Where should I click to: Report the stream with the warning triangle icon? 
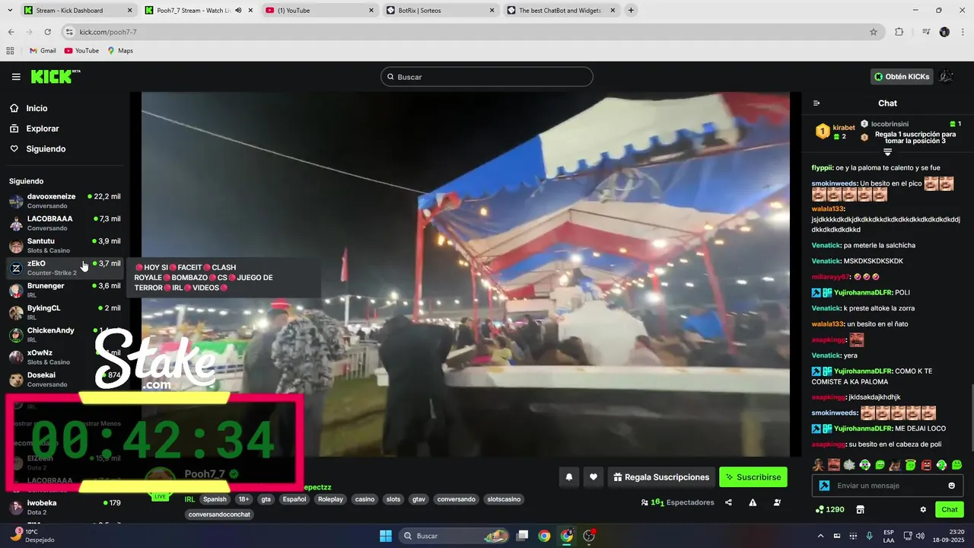click(x=753, y=502)
